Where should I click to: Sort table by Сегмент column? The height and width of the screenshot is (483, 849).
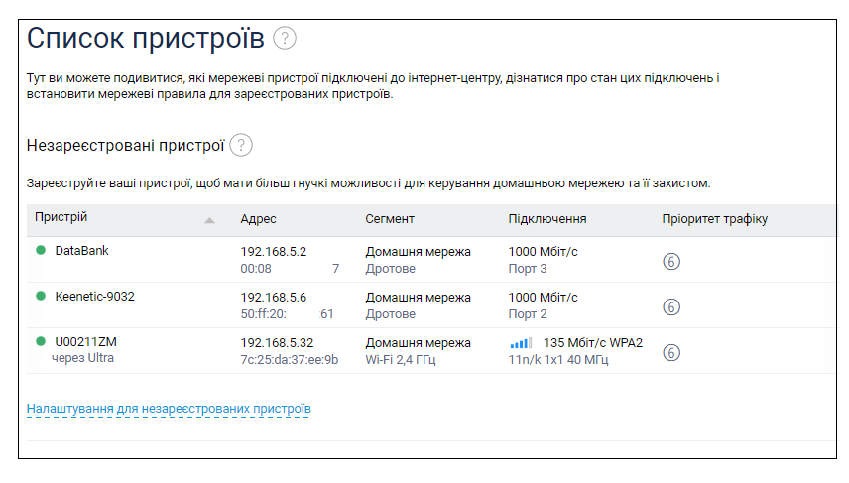coord(389,219)
